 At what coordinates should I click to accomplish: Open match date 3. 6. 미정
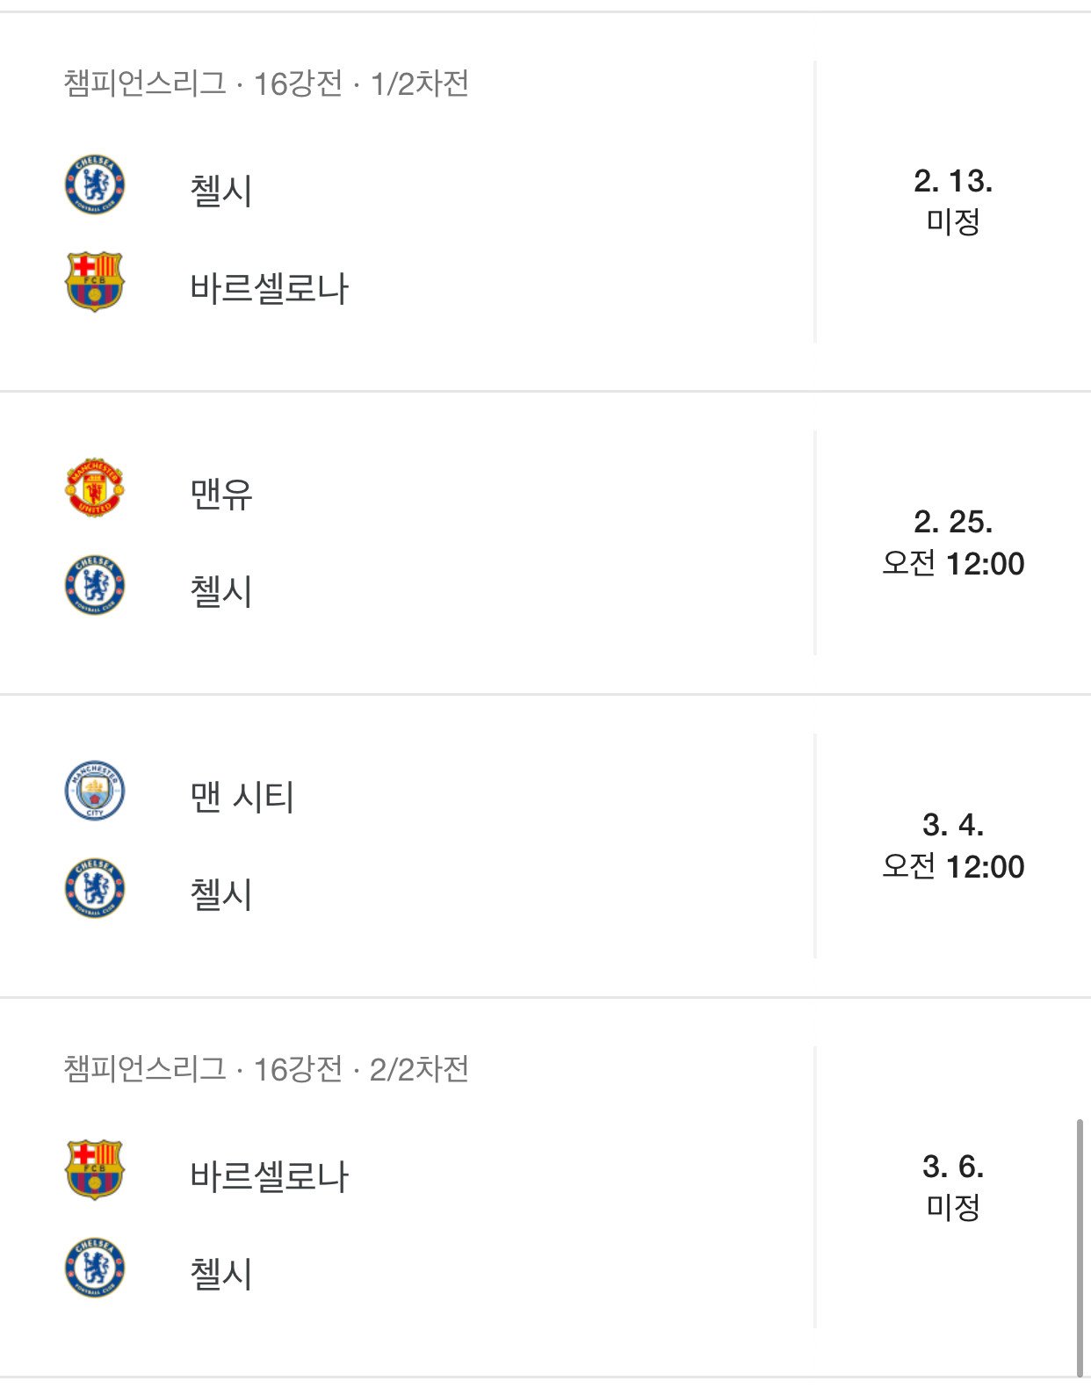(x=953, y=1187)
